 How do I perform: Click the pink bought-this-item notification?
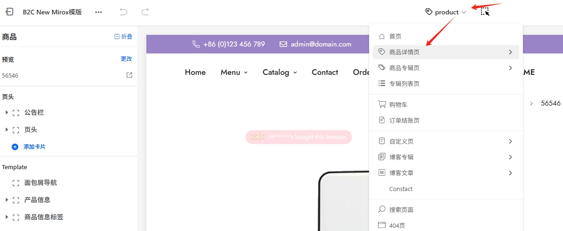coord(298,137)
